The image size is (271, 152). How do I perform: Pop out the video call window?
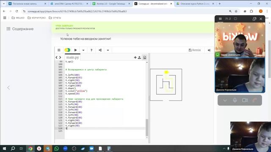[254, 19]
